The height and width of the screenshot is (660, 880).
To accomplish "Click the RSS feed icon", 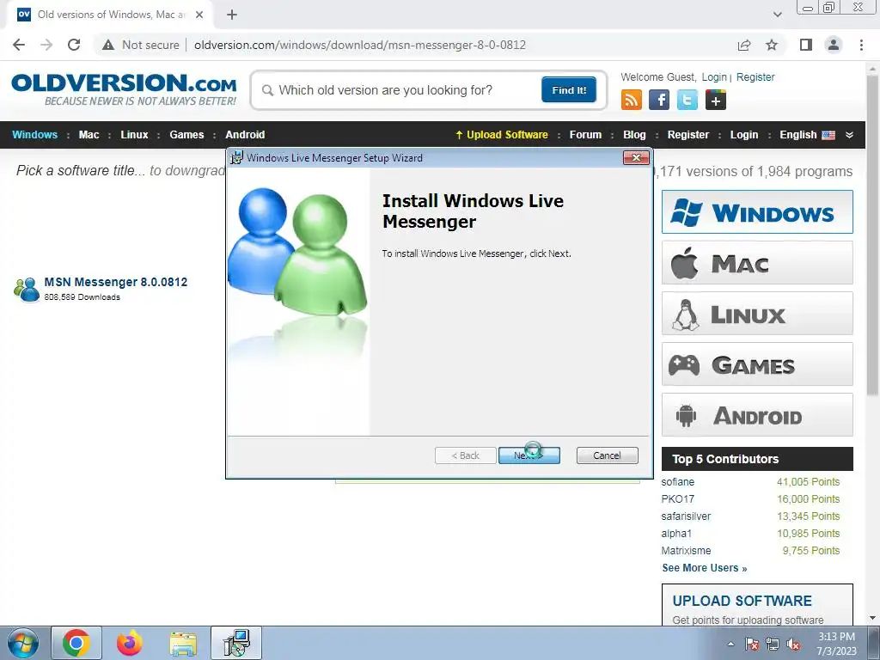I will click(632, 100).
